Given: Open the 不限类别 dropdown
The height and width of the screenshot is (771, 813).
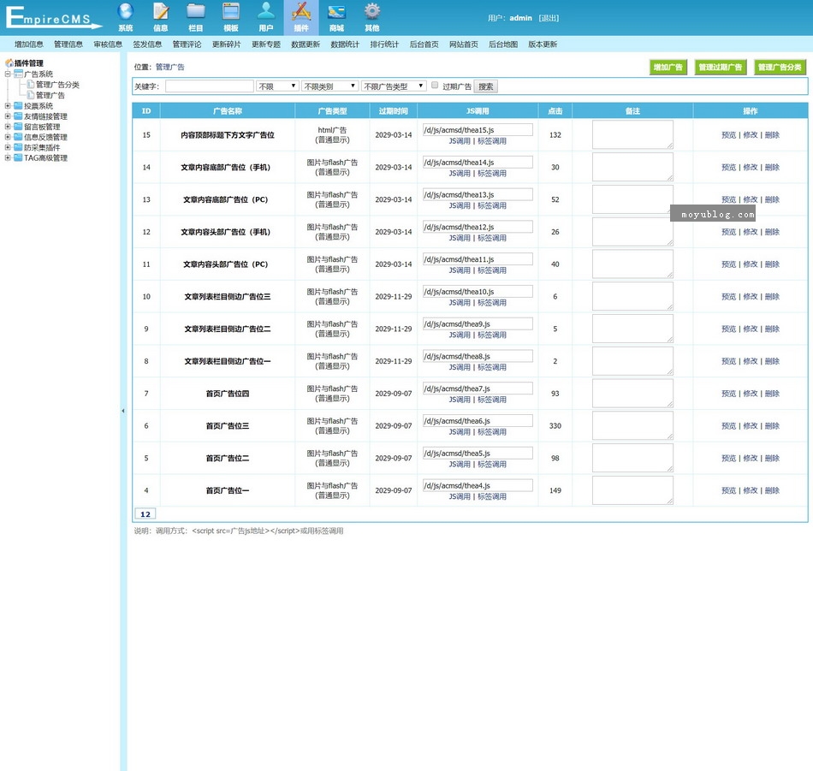Looking at the screenshot, I should tap(329, 86).
